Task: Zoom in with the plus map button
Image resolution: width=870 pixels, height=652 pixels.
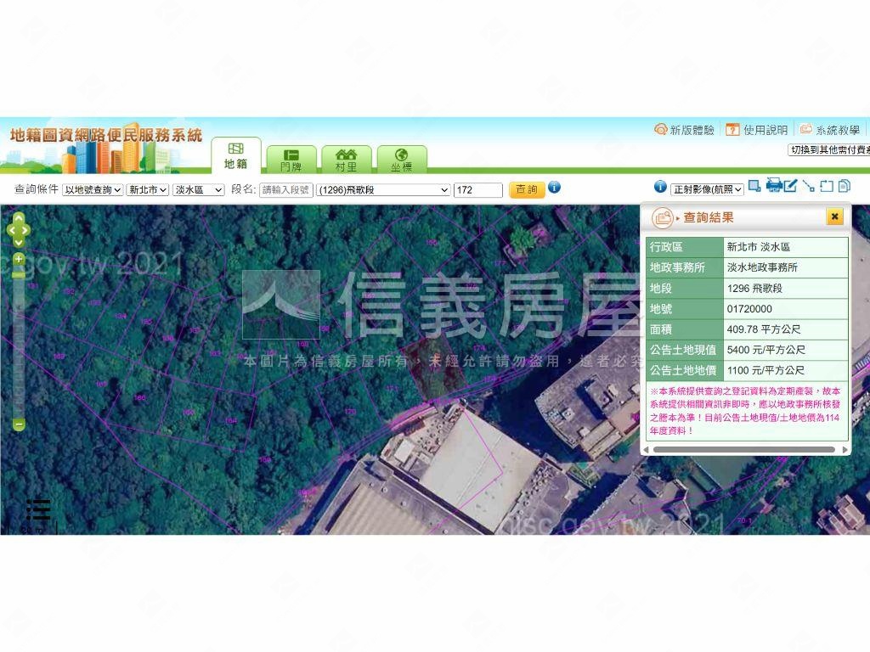Action: 19,259
